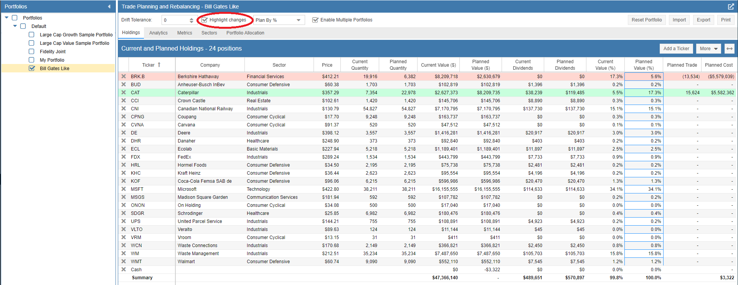Remove the KHC holding row

124,173
